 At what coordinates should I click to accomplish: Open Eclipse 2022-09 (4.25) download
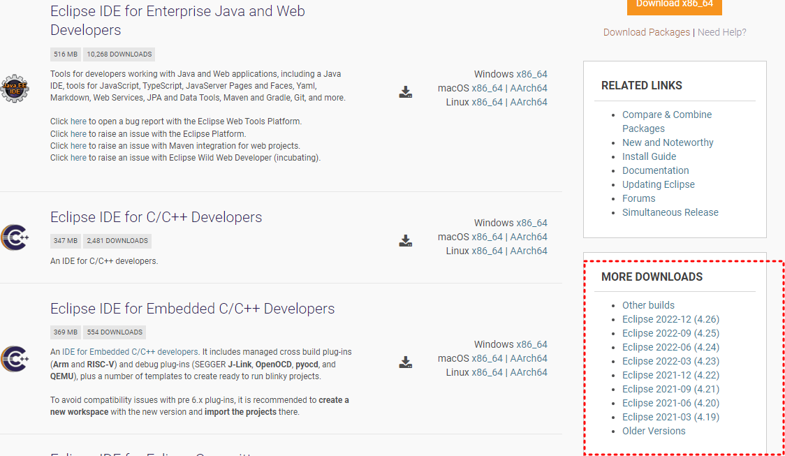[670, 333]
